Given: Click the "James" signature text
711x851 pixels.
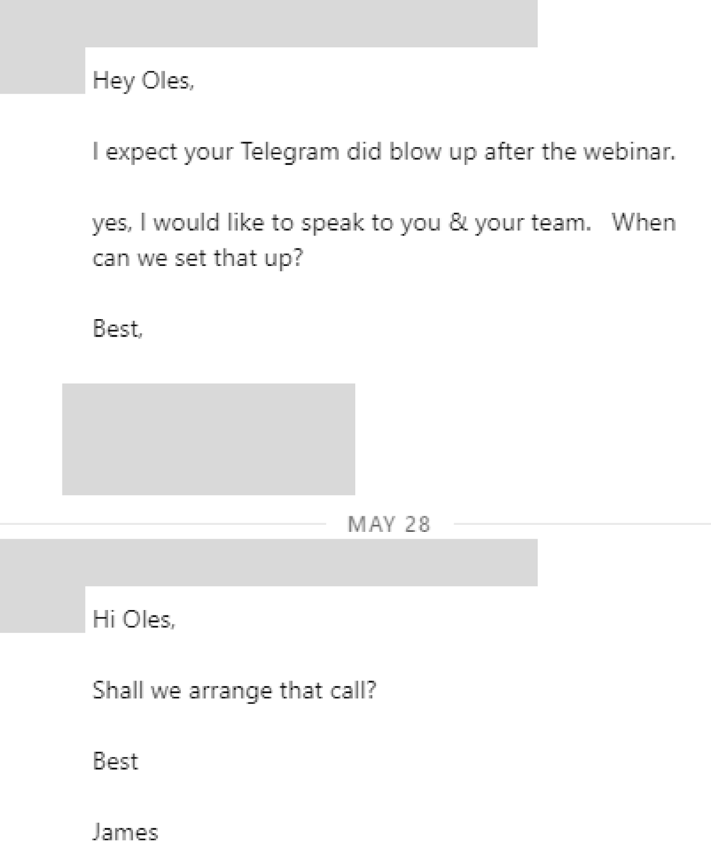Looking at the screenshot, I should [x=126, y=832].
